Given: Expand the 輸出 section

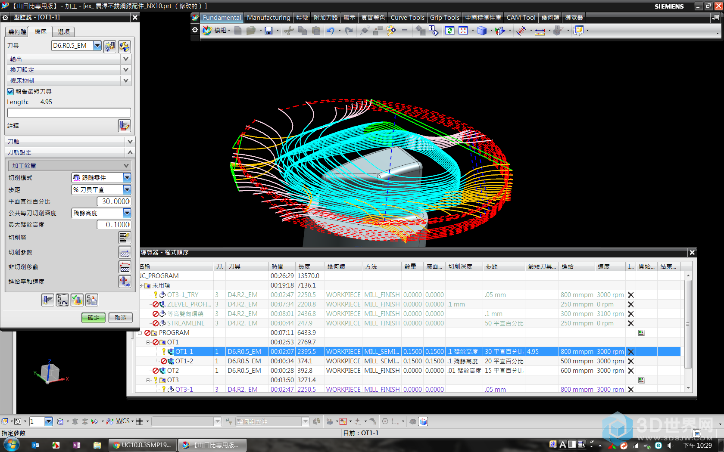Looking at the screenshot, I should pyautogui.click(x=69, y=59).
